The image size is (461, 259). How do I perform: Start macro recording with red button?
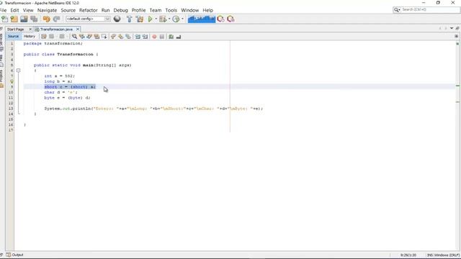click(154, 37)
